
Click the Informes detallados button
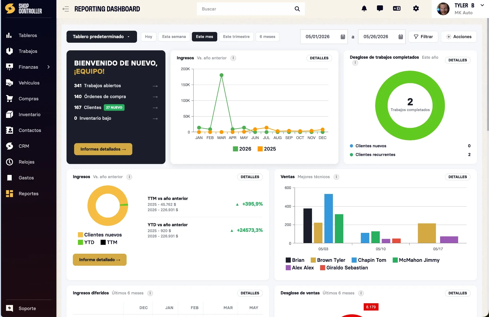point(103,149)
